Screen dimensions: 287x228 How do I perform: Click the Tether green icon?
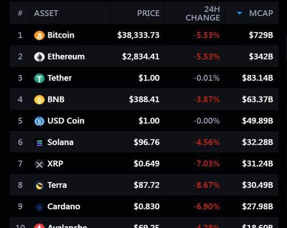[39, 78]
